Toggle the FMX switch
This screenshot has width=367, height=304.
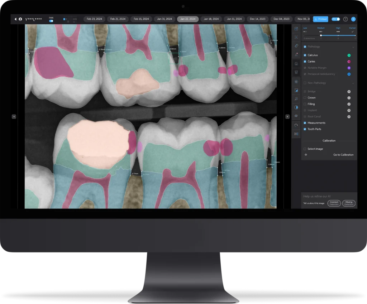coord(51,21)
